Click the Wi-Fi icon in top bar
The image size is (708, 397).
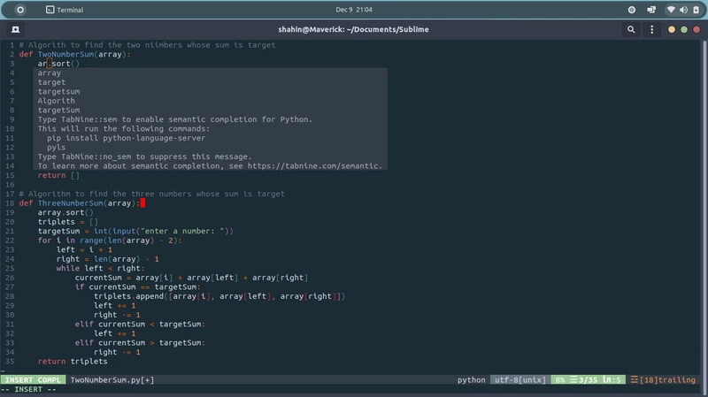point(671,9)
